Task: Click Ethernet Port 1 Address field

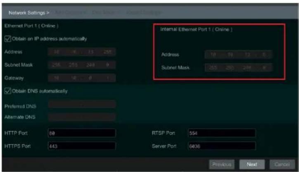Action: click(x=82, y=52)
